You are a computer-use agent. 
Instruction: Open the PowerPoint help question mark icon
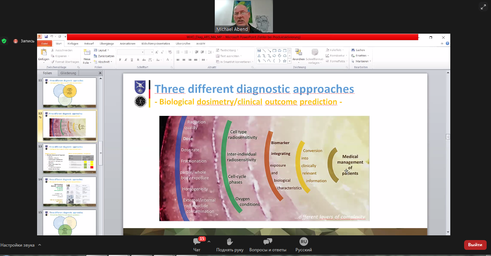(x=447, y=43)
